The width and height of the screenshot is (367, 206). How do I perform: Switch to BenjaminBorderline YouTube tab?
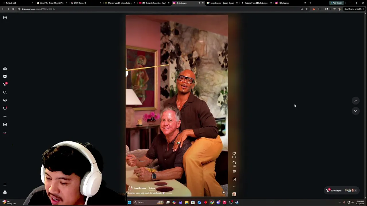tap(154, 3)
